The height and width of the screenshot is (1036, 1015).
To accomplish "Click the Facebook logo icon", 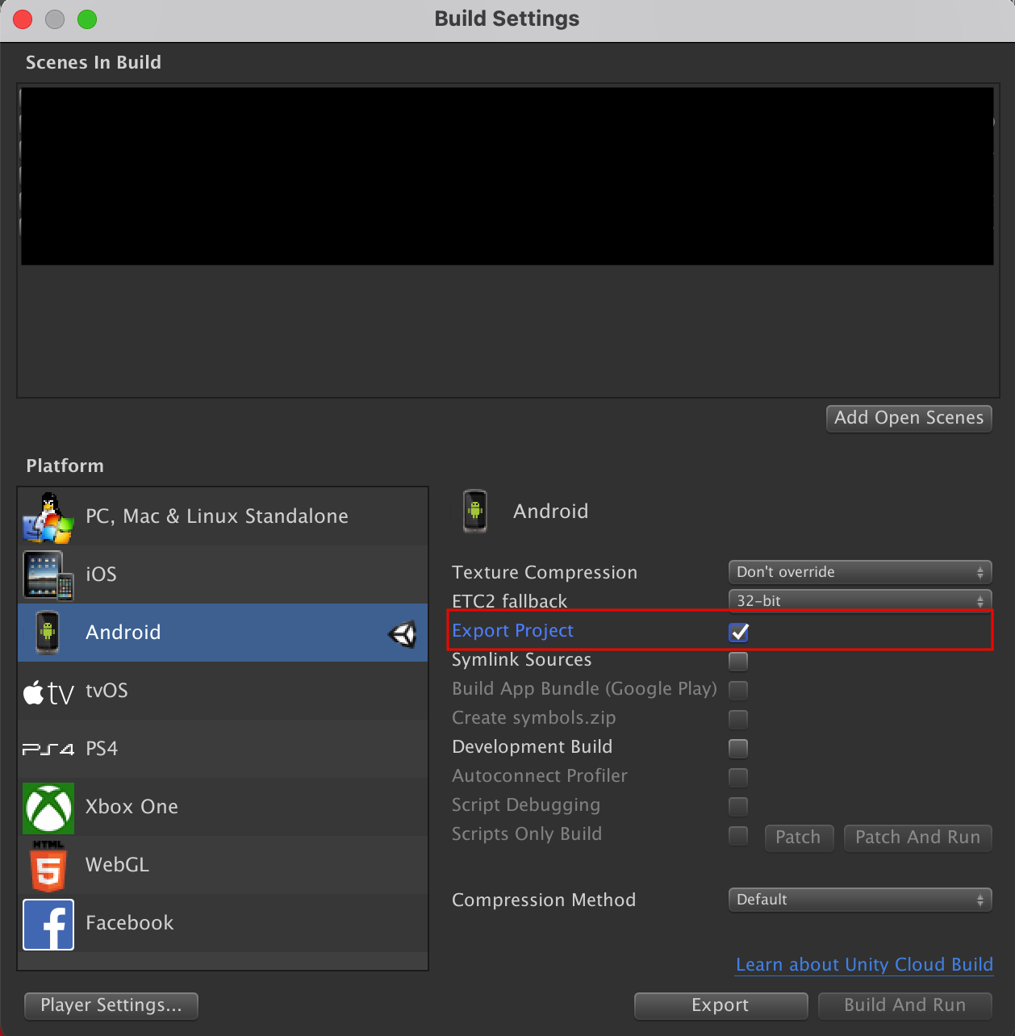I will pos(48,924).
